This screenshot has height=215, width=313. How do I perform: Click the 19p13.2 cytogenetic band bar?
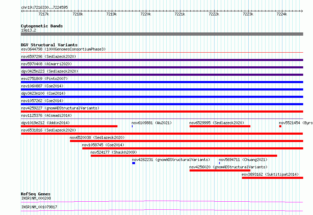tap(162, 34)
